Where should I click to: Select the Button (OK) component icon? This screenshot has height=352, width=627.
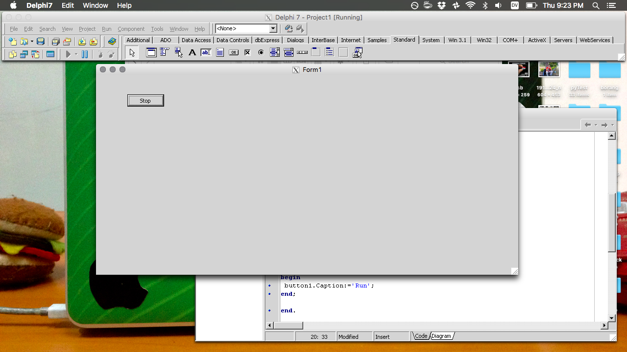coord(234,52)
